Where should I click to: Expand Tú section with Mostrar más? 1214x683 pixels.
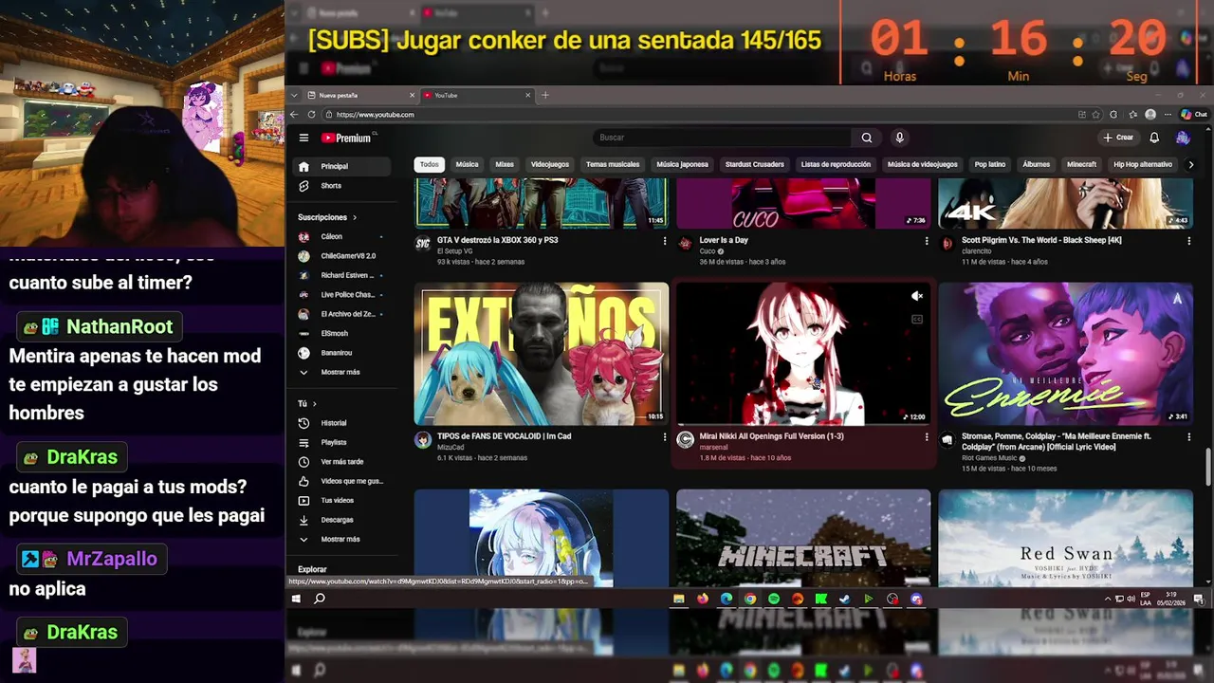click(341, 539)
